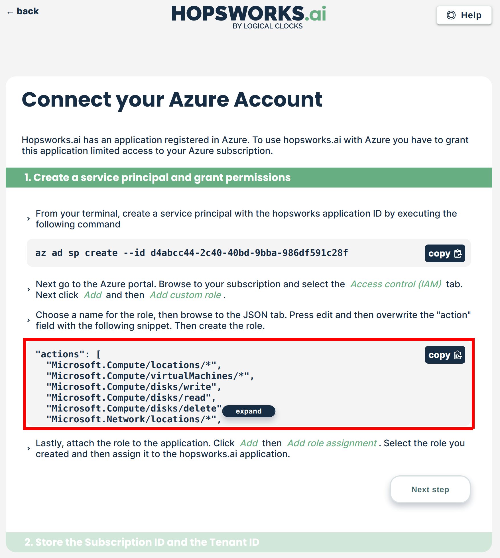Click chevron bullet before terminal instruction
This screenshot has height=558, width=500.
(x=29, y=219)
